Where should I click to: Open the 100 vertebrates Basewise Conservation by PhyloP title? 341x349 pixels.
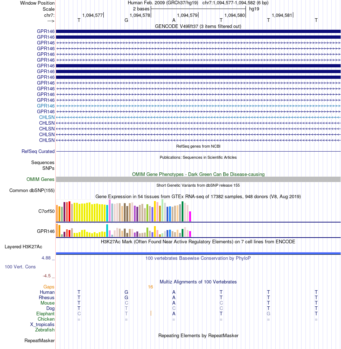(x=198, y=258)
